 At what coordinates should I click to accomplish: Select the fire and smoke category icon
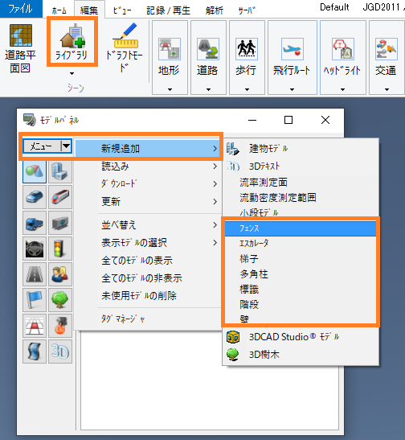pyautogui.click(x=60, y=326)
